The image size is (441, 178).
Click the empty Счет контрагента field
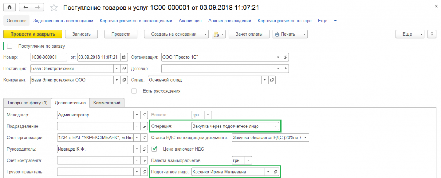[x=96, y=160]
